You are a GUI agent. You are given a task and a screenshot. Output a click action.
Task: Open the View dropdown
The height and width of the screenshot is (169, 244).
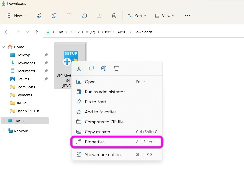(164, 16)
